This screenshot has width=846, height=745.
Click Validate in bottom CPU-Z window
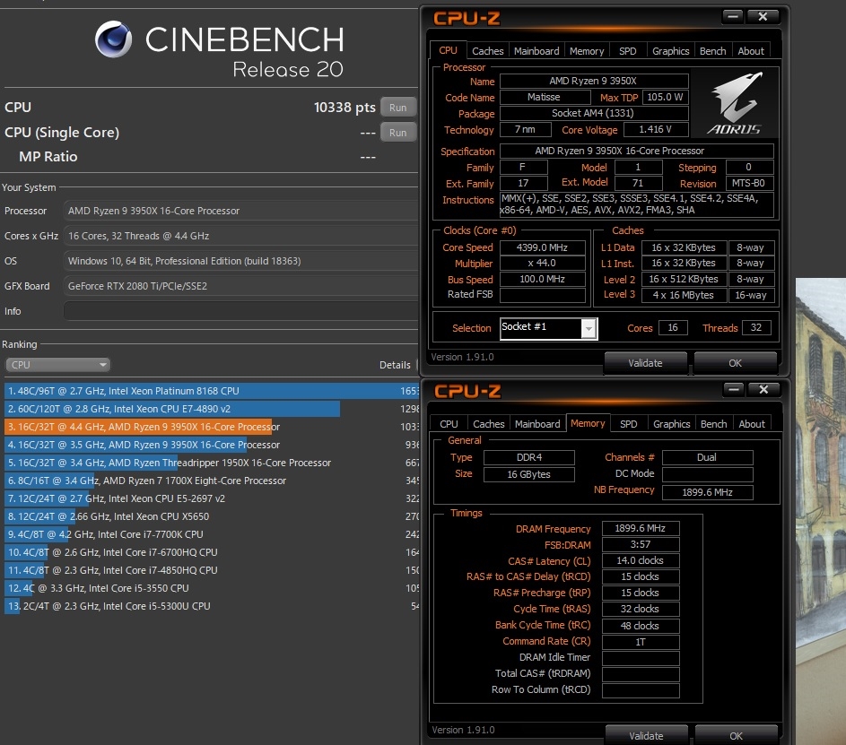click(x=646, y=736)
